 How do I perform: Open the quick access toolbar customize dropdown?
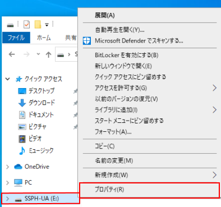(x=47, y=25)
